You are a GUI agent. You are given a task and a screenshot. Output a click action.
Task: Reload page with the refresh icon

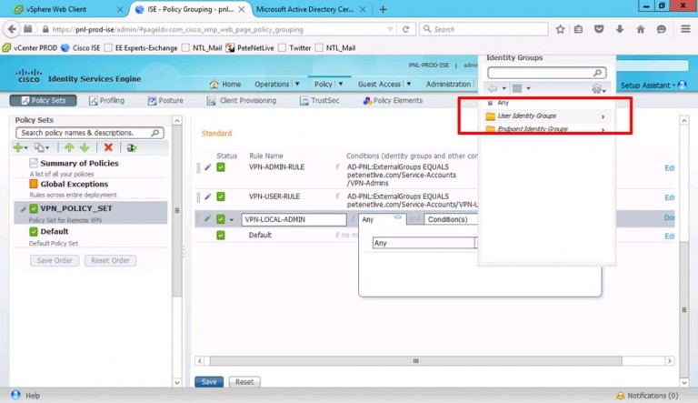405,29
